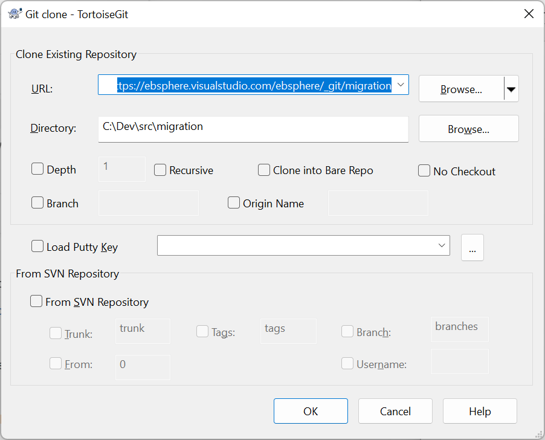Click the From revision number field
This screenshot has height=440, width=545.
click(x=143, y=367)
